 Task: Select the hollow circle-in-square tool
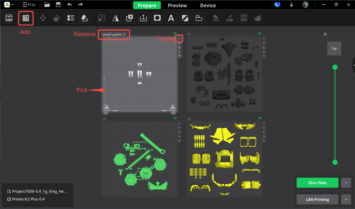pos(157,18)
